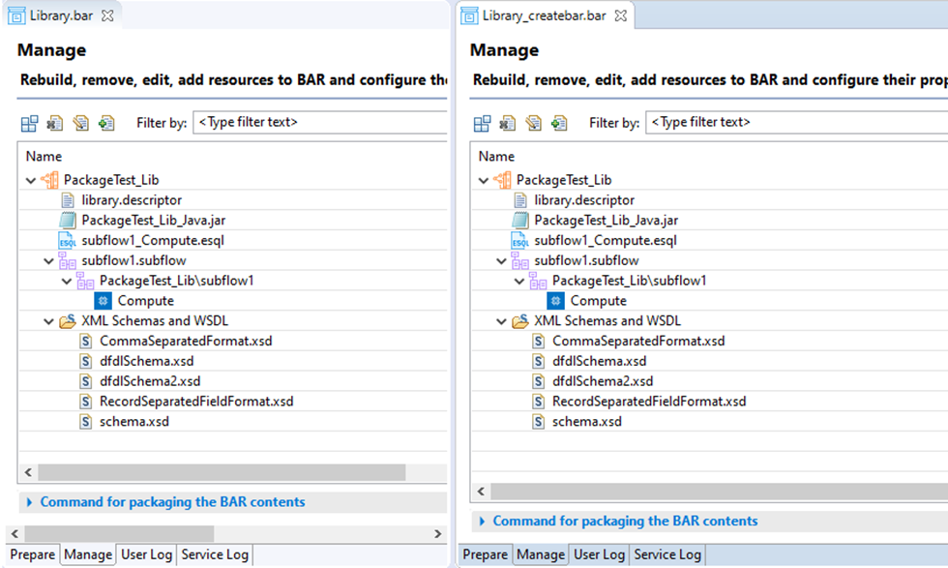The height and width of the screenshot is (568, 948).
Task: Open User Log tab in Library_createbar.bar
Action: click(x=599, y=554)
